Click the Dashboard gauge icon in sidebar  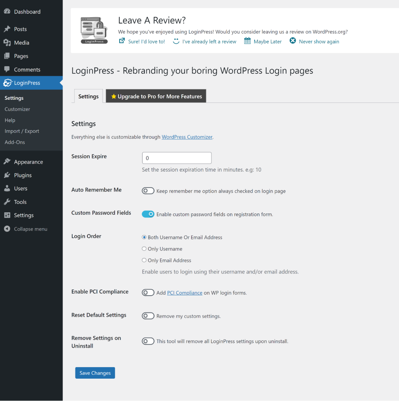click(x=7, y=11)
